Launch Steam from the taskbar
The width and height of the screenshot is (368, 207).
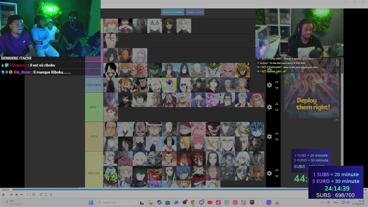[x=159, y=202]
